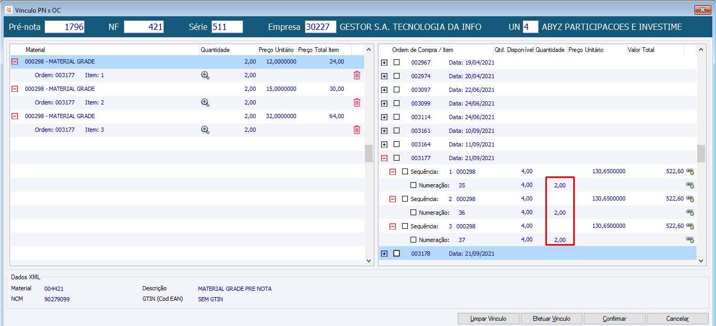Image resolution: width=716 pixels, height=326 pixels.
Task: Expand order 003164 tree node
Action: tap(384, 144)
